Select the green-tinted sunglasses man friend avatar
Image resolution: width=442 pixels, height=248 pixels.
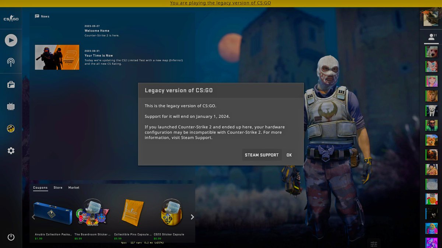(x=431, y=125)
